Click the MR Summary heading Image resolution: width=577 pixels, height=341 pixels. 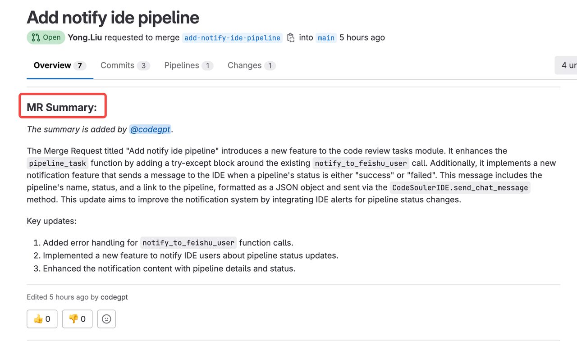62,107
